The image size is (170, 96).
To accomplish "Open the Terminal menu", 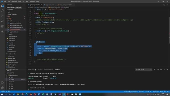I will point(32,2).
